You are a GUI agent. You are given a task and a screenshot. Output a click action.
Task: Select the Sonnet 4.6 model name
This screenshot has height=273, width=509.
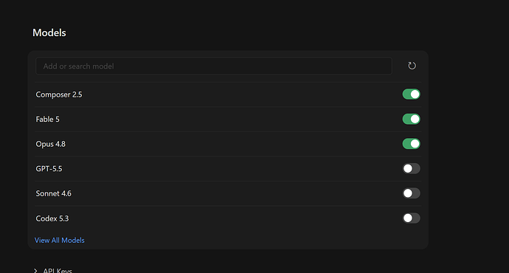53,193
